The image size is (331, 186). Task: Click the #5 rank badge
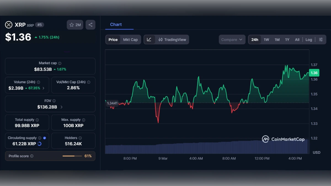tap(39, 25)
